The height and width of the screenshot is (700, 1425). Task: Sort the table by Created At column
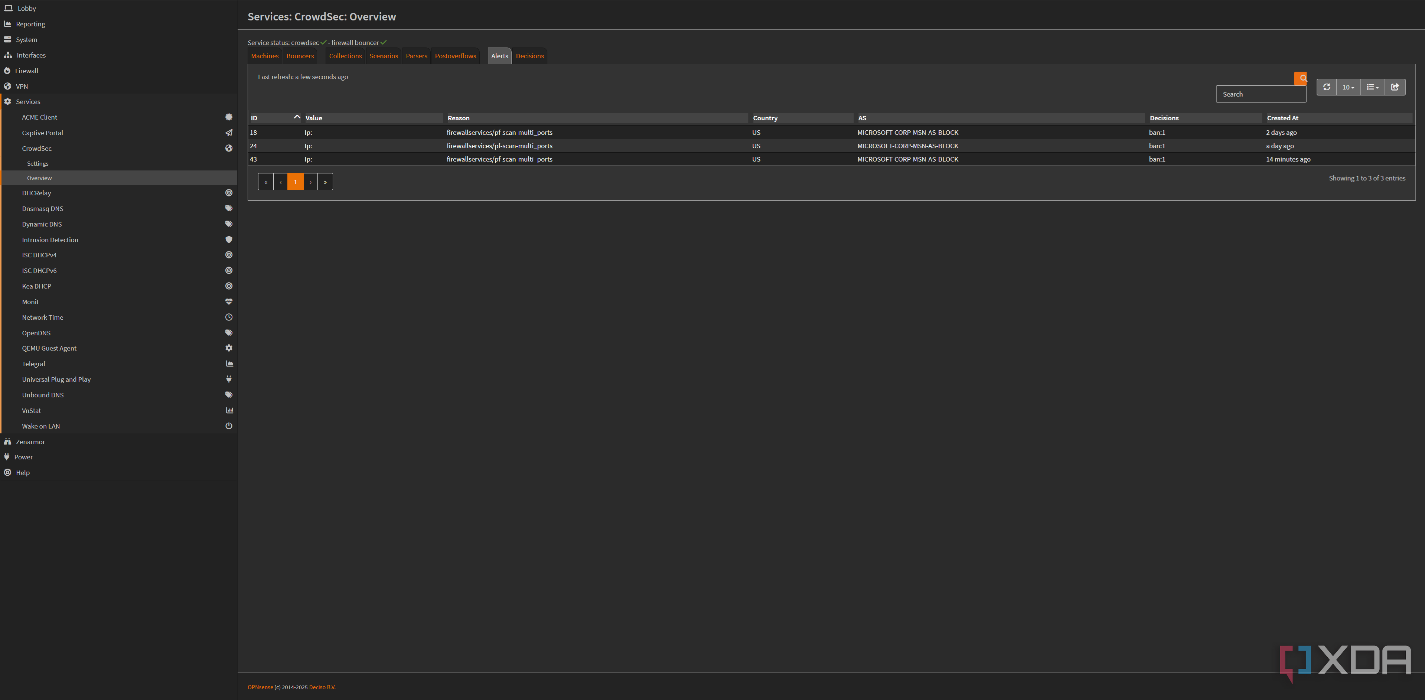(1339, 118)
